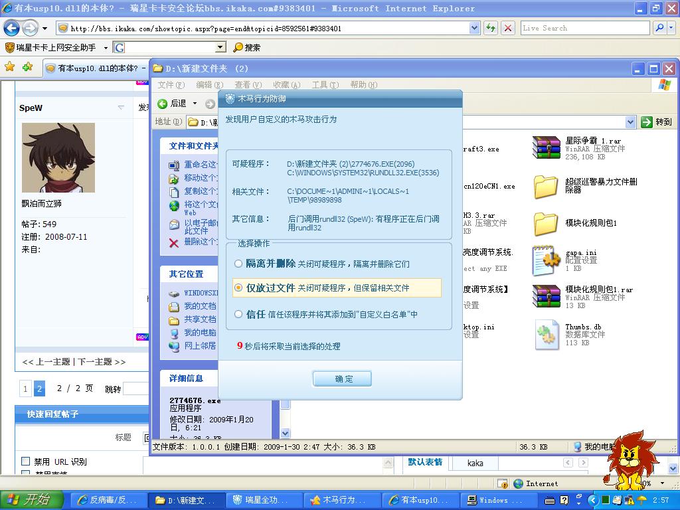This screenshot has height=510, width=680.
Task: Select the kaka emoticon tab
Action: click(x=475, y=463)
